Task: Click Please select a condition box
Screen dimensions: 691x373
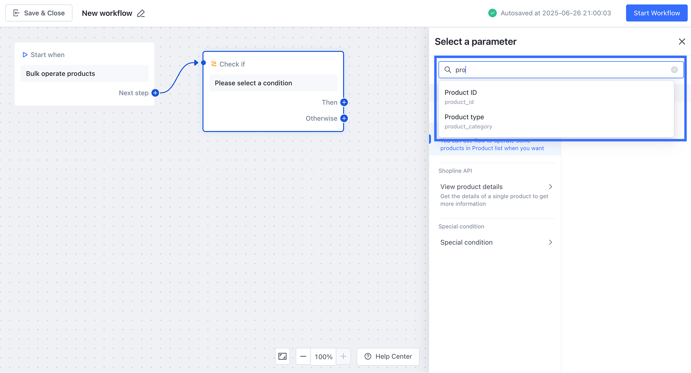Action: tap(273, 83)
